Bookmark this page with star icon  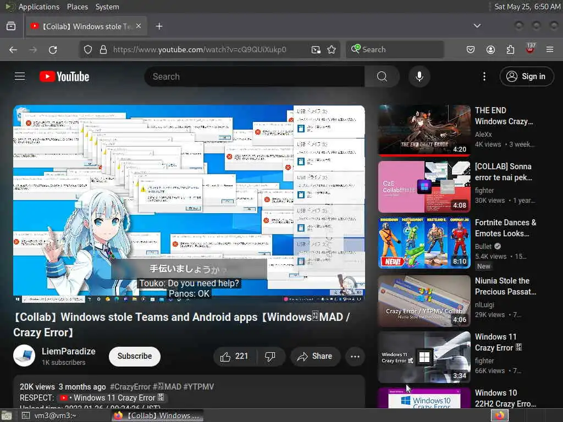[332, 49]
